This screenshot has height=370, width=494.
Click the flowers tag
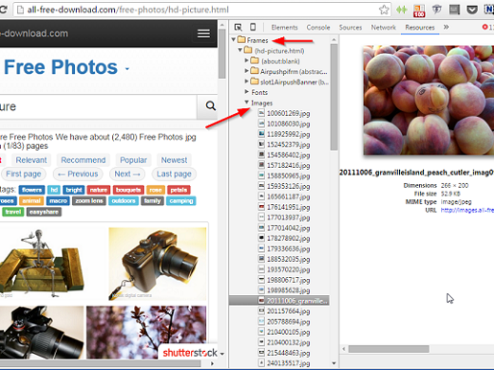(32, 190)
